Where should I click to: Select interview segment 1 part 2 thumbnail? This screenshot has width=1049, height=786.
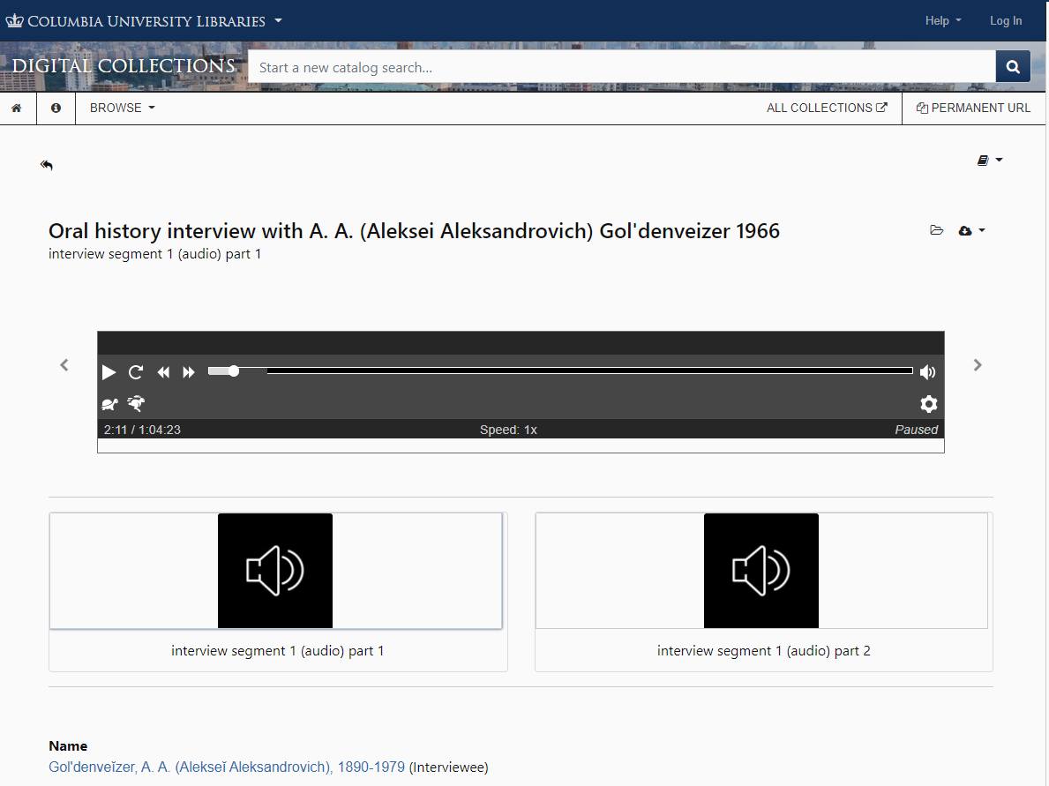point(761,571)
